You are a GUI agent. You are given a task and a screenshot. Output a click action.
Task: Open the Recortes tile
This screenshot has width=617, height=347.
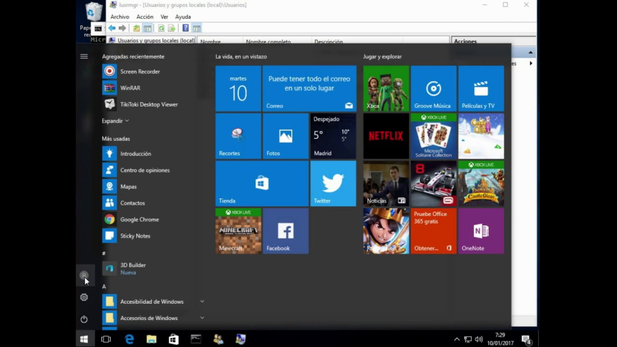point(238,136)
